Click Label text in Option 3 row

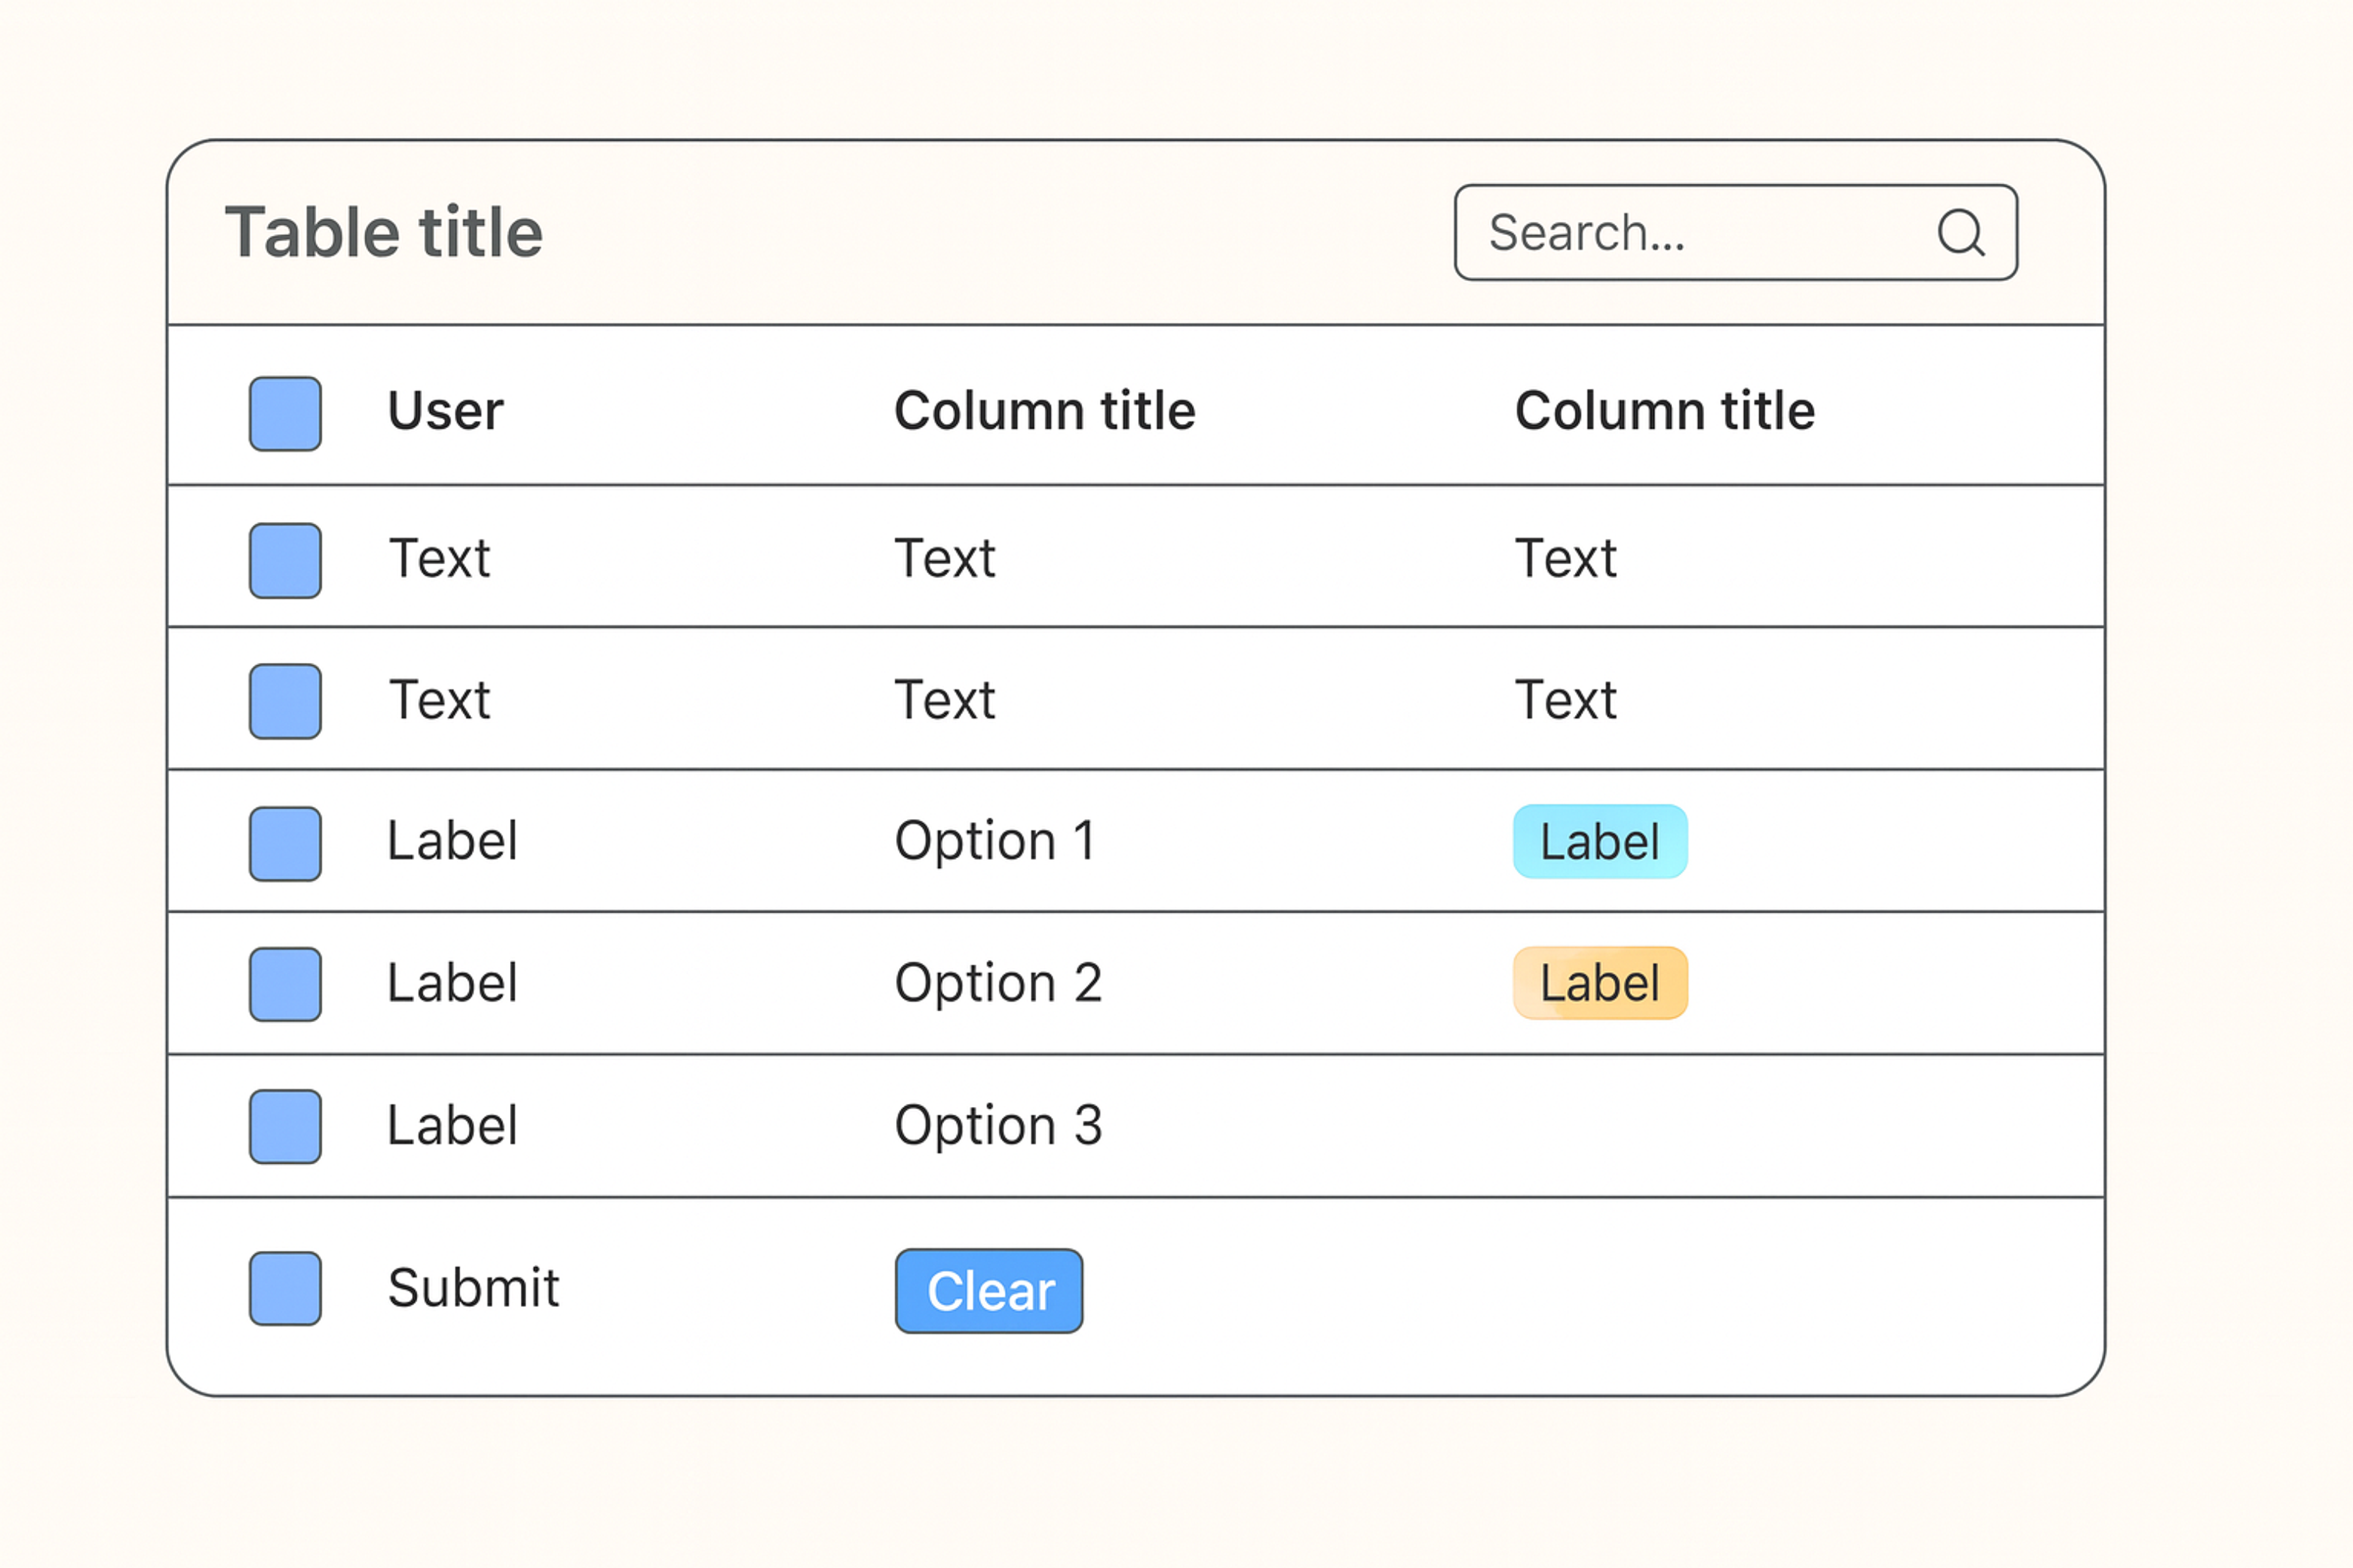(452, 1125)
